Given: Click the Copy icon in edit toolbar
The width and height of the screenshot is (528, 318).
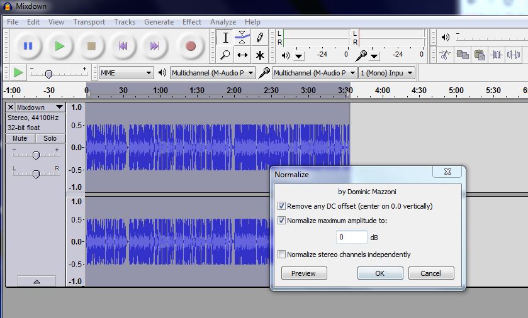Looking at the screenshot, I should point(463,55).
